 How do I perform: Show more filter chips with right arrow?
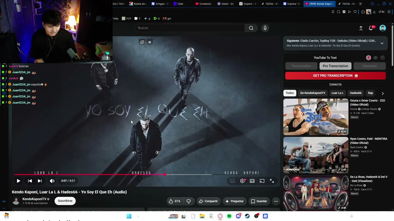pyautogui.click(x=383, y=93)
